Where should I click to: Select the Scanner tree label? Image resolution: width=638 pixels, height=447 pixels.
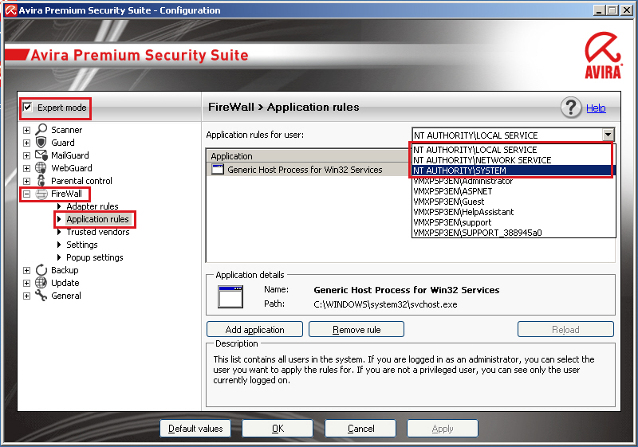[x=67, y=130]
